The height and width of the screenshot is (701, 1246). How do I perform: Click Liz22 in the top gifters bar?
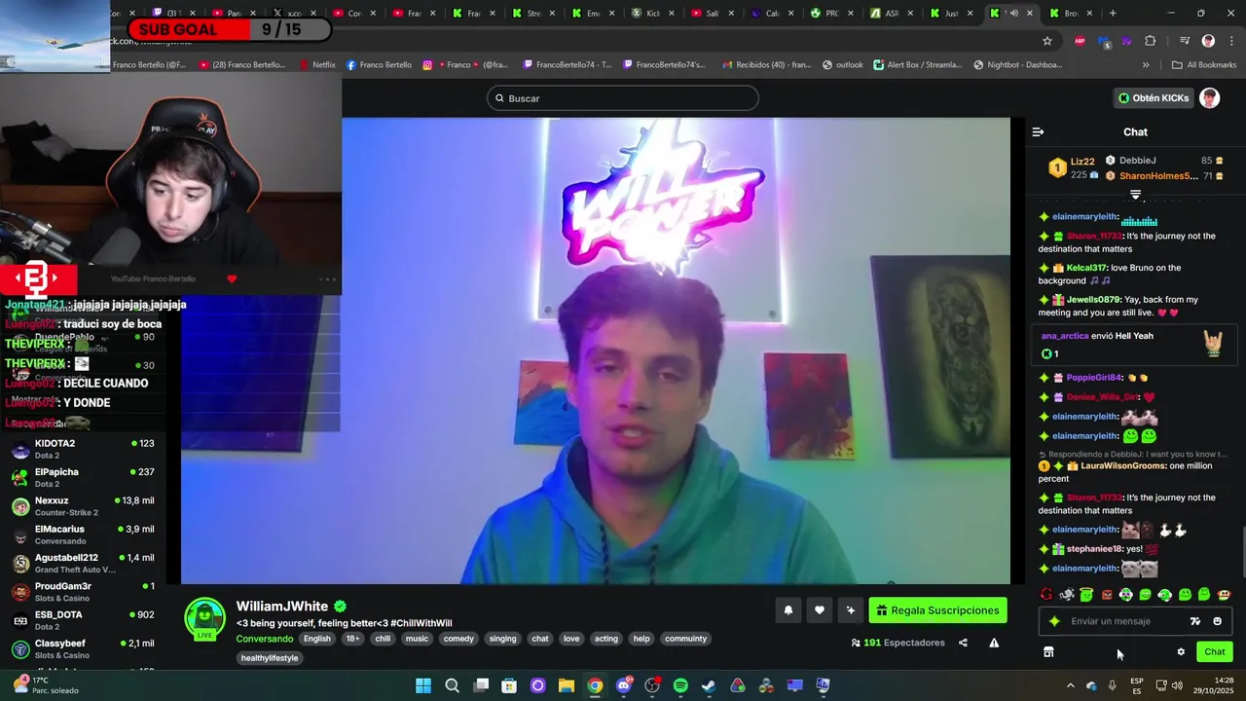pos(1082,162)
